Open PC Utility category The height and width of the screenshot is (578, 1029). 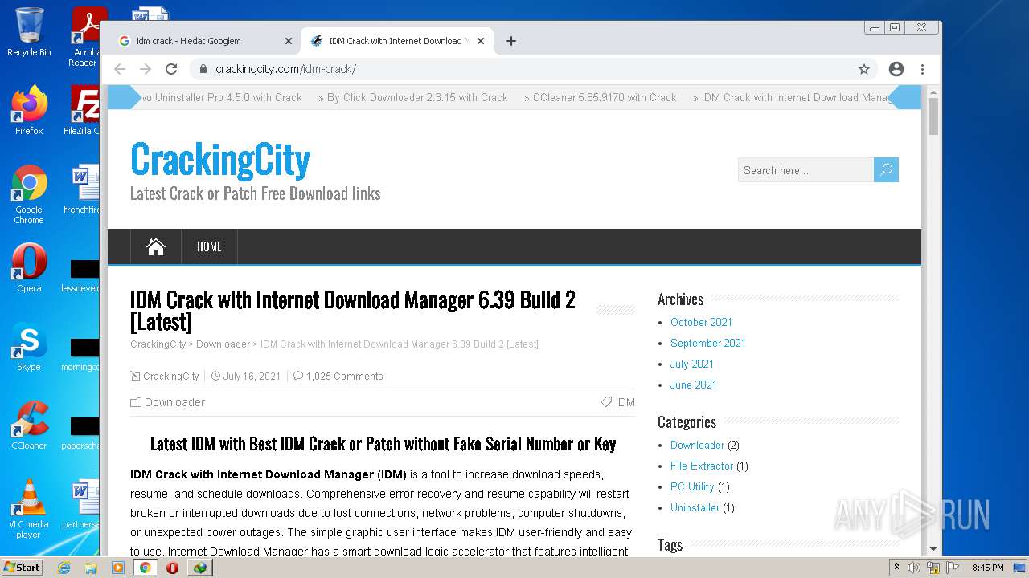point(692,486)
